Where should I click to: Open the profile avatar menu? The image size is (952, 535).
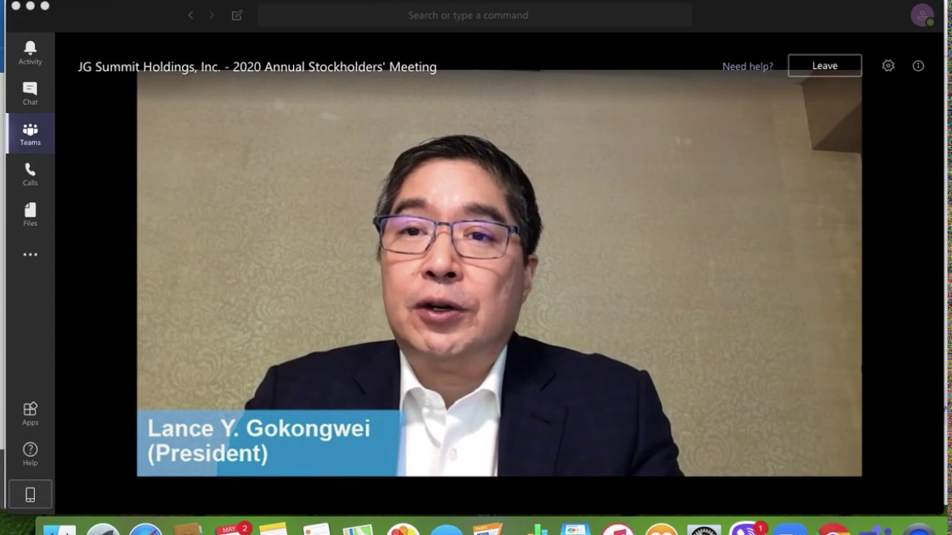coord(922,15)
